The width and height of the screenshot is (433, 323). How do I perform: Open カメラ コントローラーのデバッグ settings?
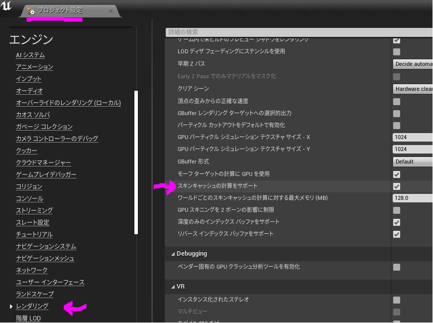(57, 138)
